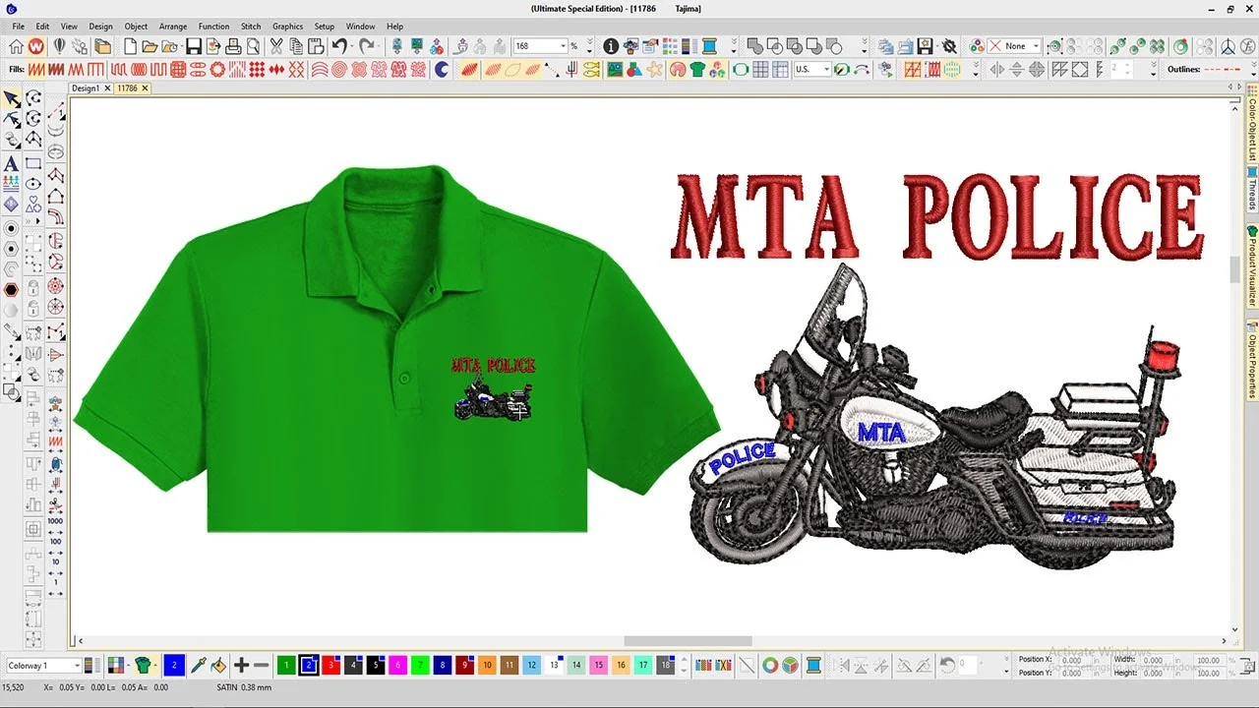Open the Arrange menu
This screenshot has height=708, width=1259.
(173, 27)
